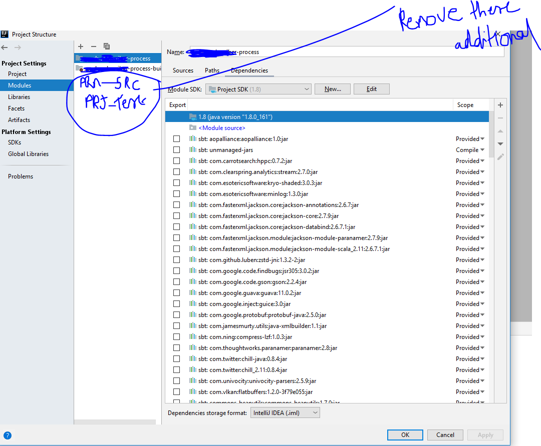Open the Module SDK dropdown
The image size is (541, 446).
[x=258, y=89]
